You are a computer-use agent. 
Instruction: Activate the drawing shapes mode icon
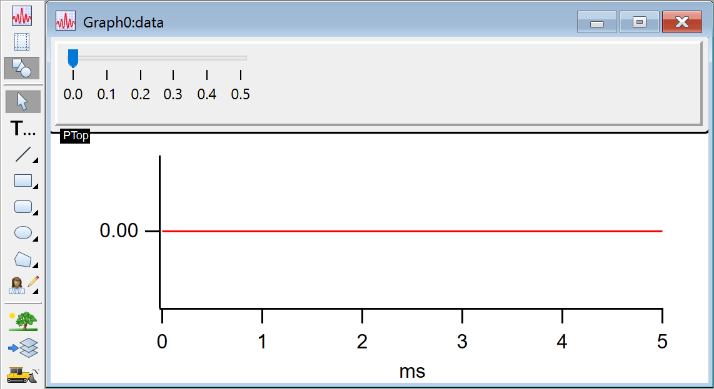coord(22,67)
